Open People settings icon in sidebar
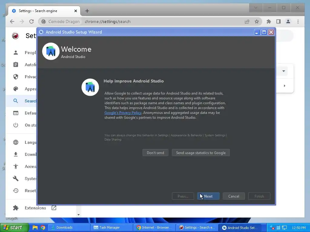This screenshot has width=310, height=232. (16, 53)
